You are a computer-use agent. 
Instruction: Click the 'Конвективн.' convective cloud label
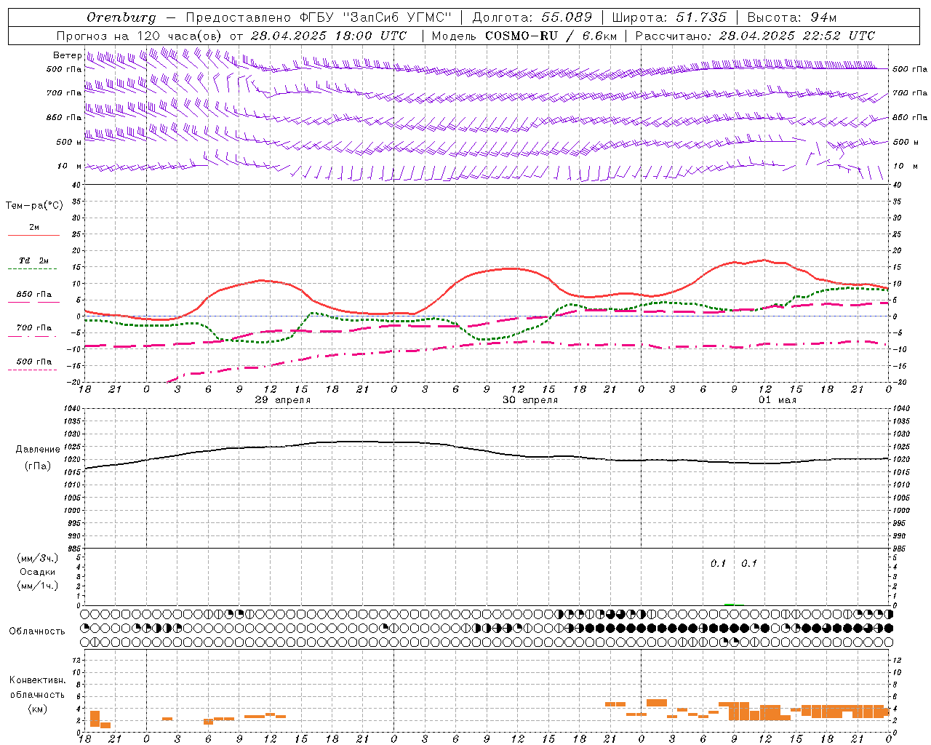tap(37, 680)
